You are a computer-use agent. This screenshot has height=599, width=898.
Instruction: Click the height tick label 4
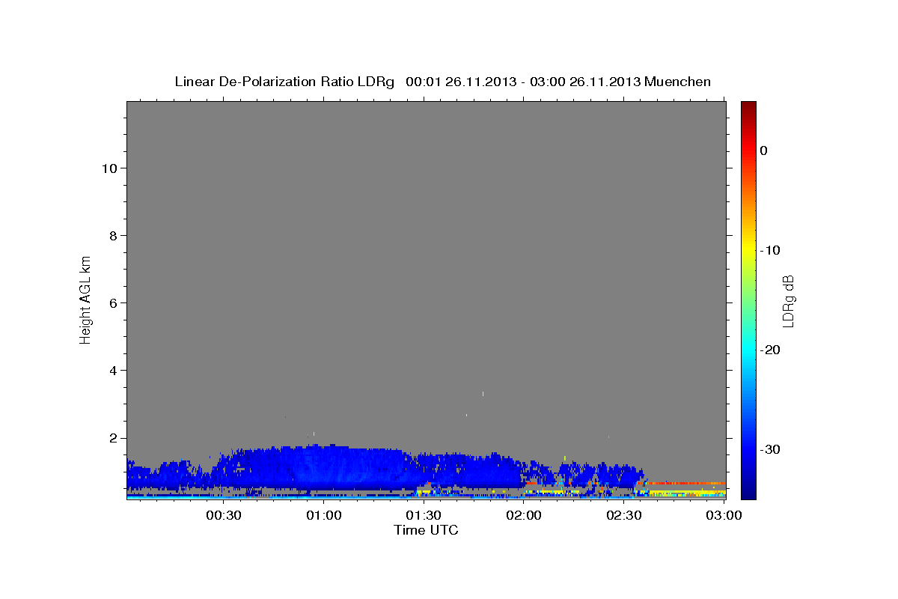[112, 371]
